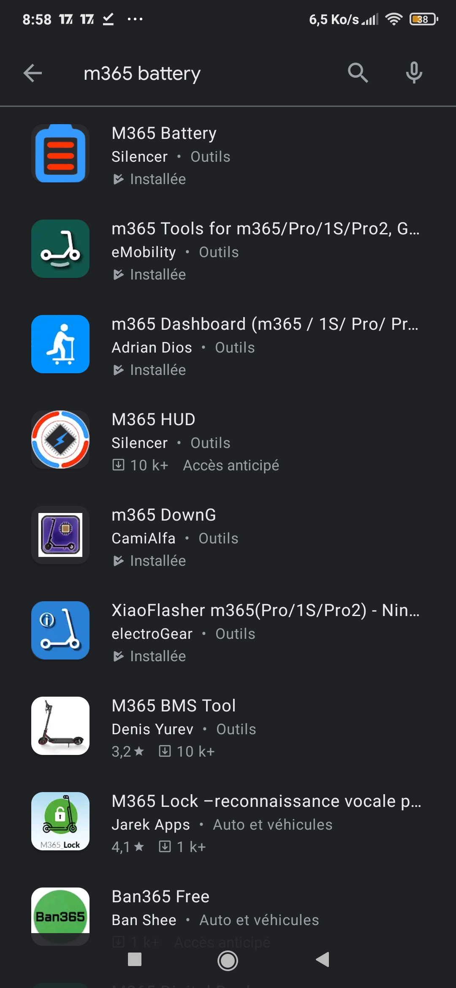Open the XiaoFlasher m365 result title
Viewport: 456px width, 988px height.
(x=266, y=610)
